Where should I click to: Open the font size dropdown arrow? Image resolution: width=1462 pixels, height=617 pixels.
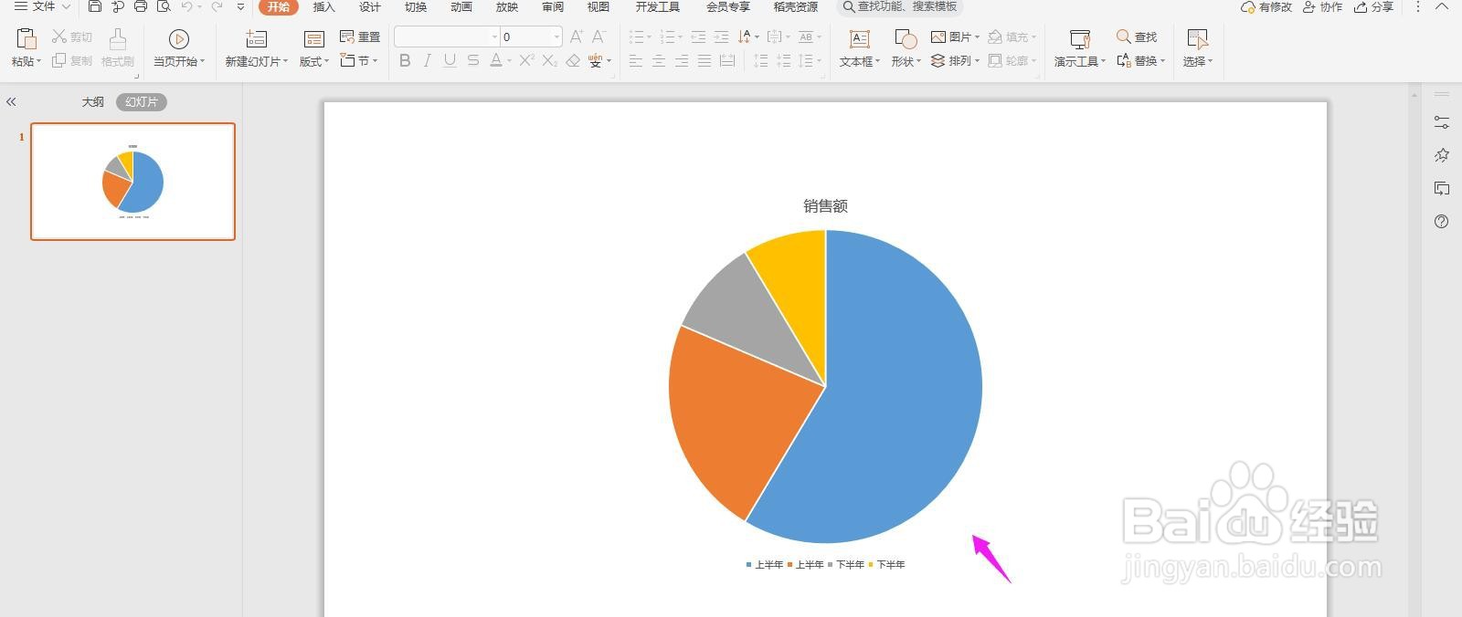pos(556,37)
